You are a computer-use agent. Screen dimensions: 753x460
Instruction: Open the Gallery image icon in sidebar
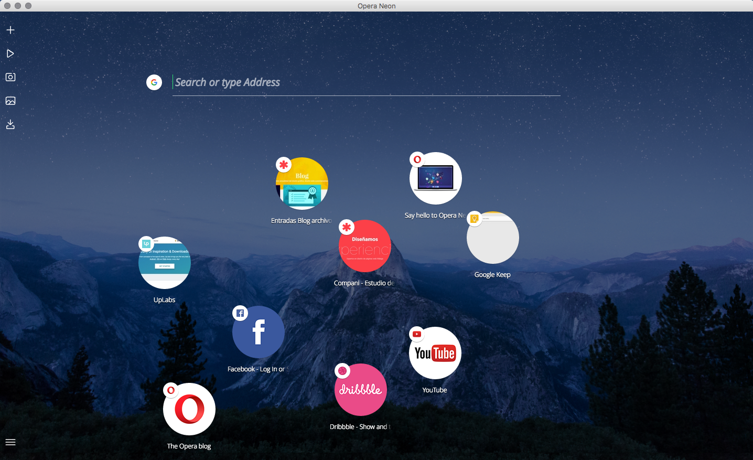point(10,101)
